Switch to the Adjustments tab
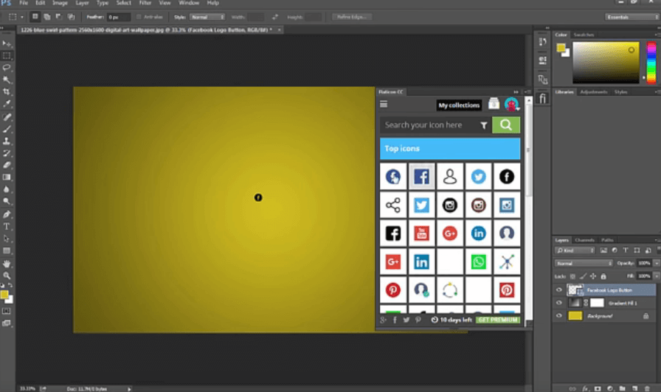Viewport: 661px width, 392px height. click(594, 92)
